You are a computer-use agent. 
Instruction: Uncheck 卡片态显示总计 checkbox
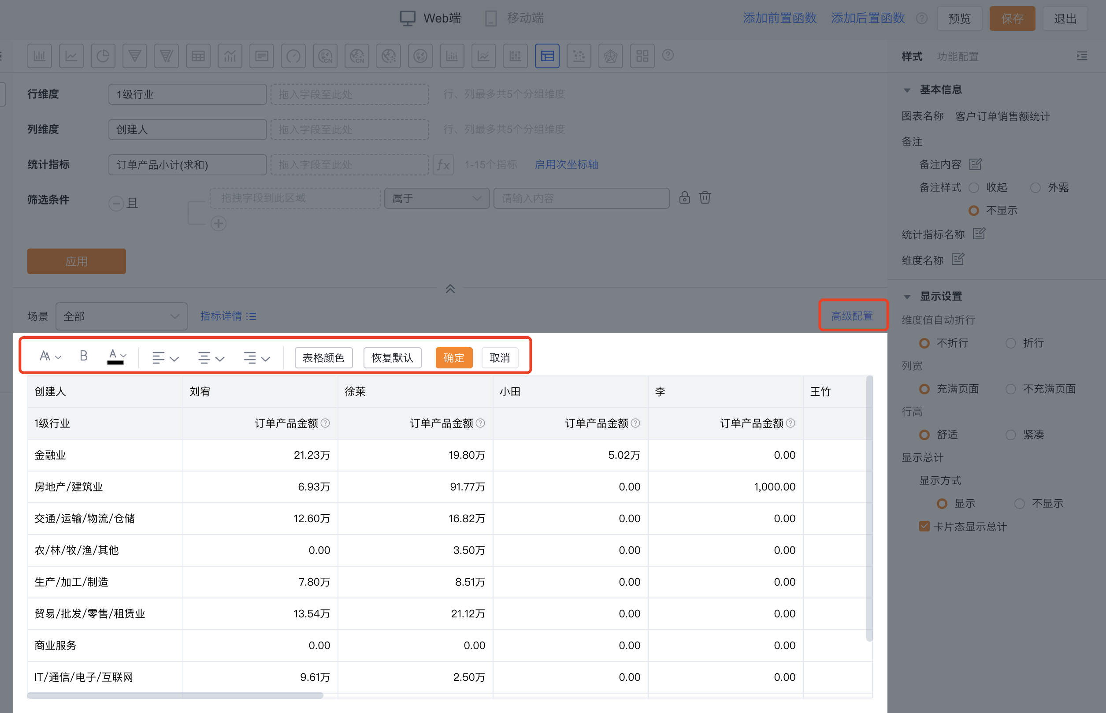[x=924, y=527]
